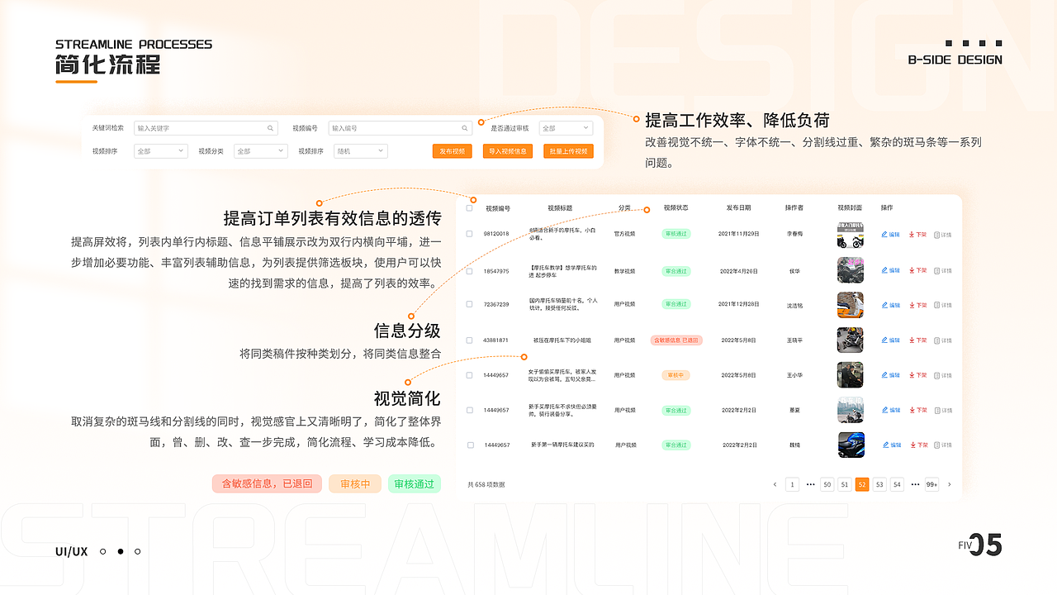Click takedown icon in 王小华 row
1057x595 pixels.
point(912,375)
